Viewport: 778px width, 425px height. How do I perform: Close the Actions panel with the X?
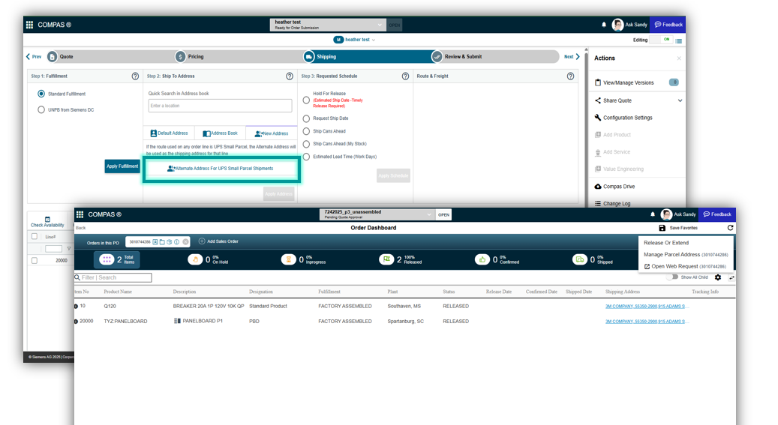point(679,58)
